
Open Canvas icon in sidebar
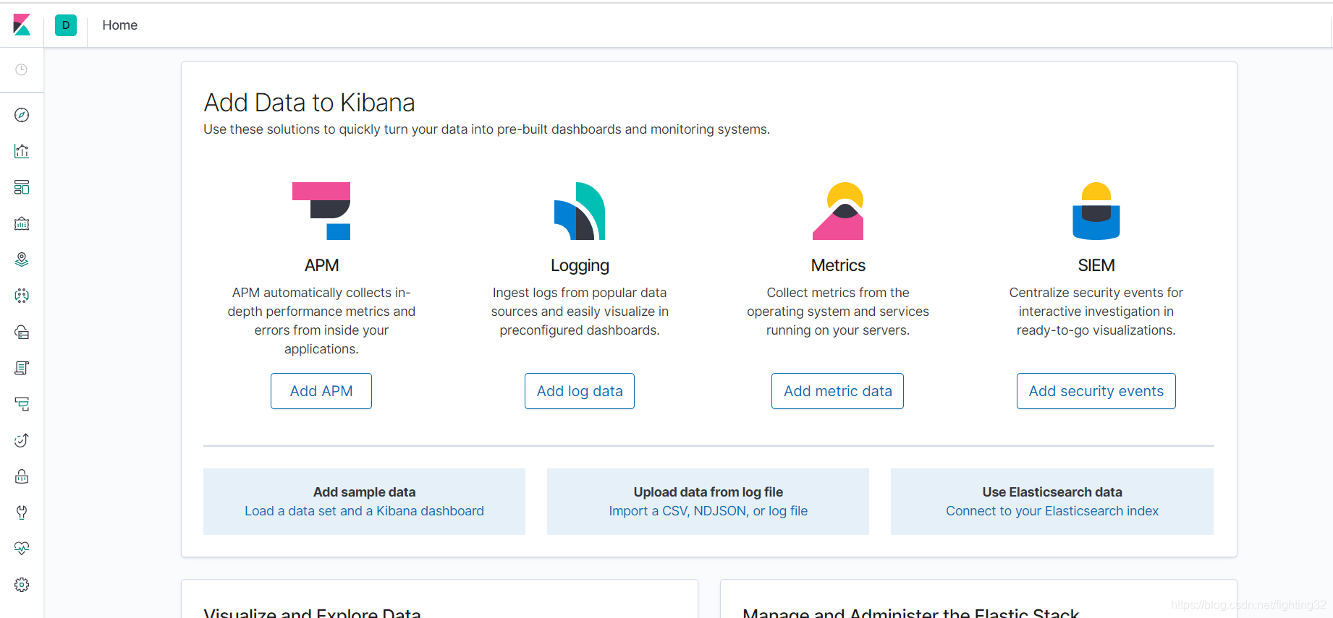(x=22, y=223)
